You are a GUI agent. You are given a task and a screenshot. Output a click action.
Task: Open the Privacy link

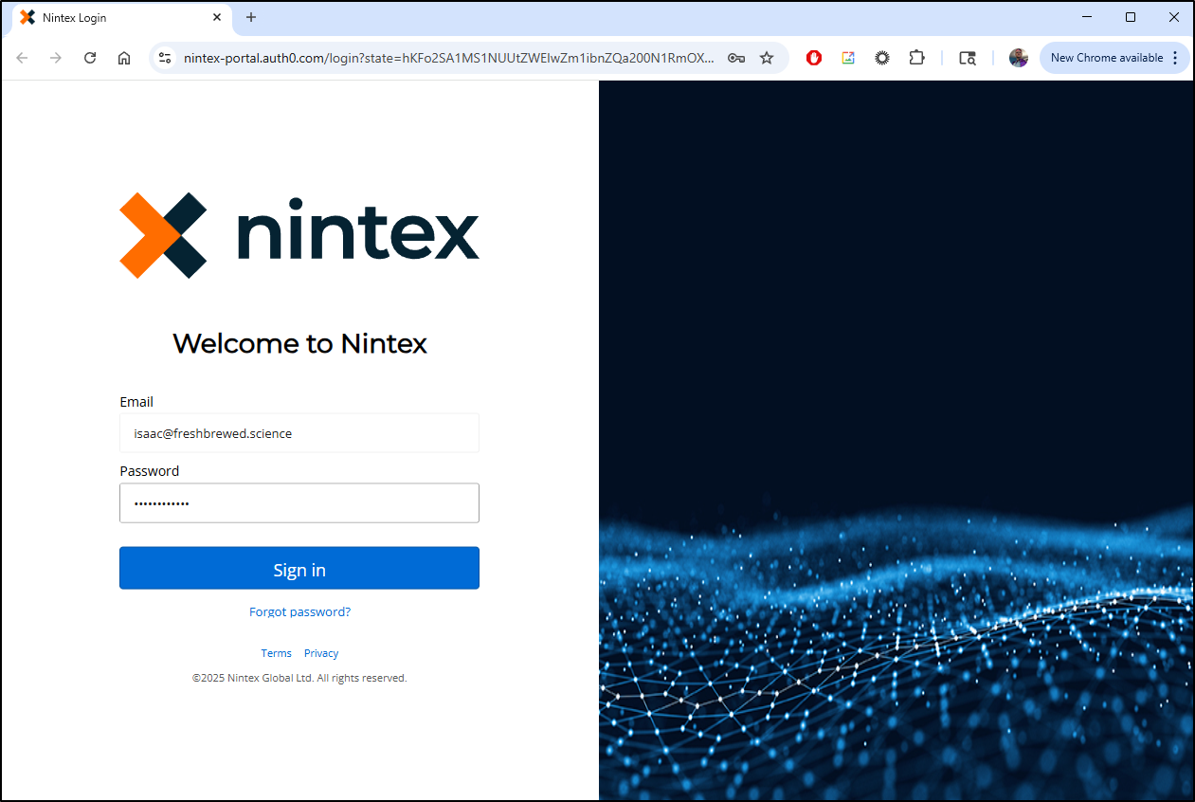point(321,653)
